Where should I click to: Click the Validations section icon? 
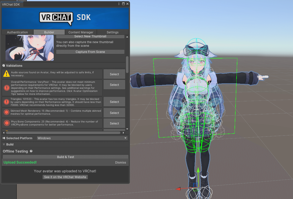click(4, 65)
